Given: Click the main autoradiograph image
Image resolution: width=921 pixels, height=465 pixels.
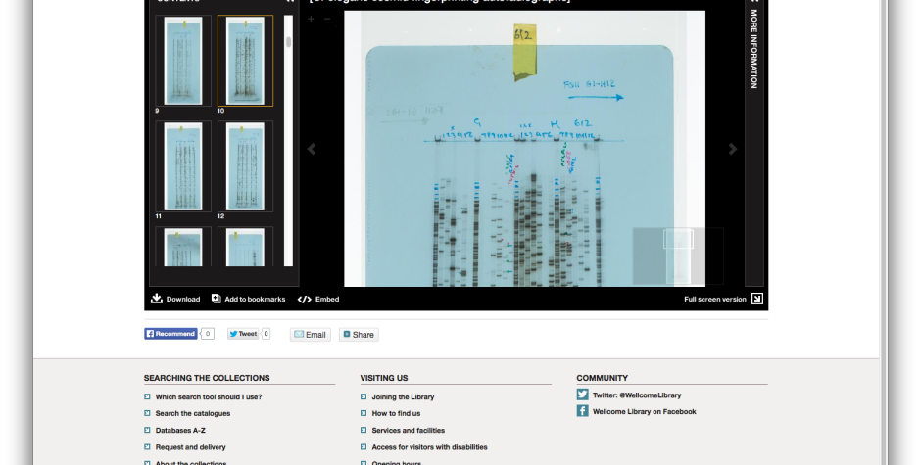Looking at the screenshot, I should pyautogui.click(x=524, y=149).
